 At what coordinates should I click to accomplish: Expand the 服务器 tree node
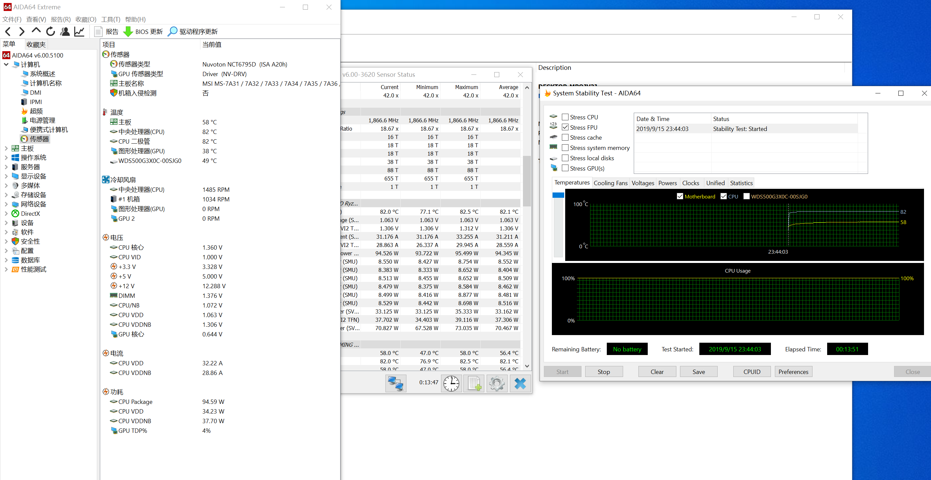point(6,167)
